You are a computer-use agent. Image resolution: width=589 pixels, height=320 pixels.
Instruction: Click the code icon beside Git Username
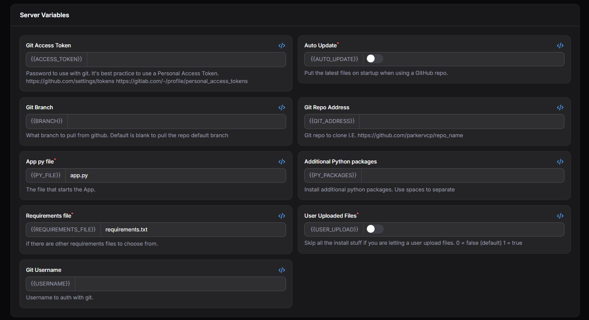click(x=282, y=270)
